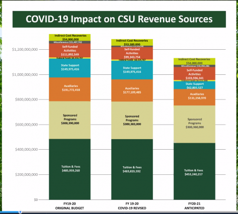Image resolution: width=238 pixels, height=214 pixels.
Task: Click Sponsored Programs $300,383,000 segment
Action: pos(132,120)
